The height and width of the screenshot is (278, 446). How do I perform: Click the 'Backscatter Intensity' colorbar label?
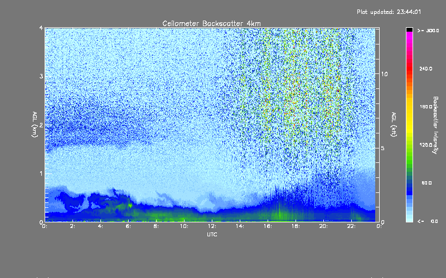coord(435,125)
